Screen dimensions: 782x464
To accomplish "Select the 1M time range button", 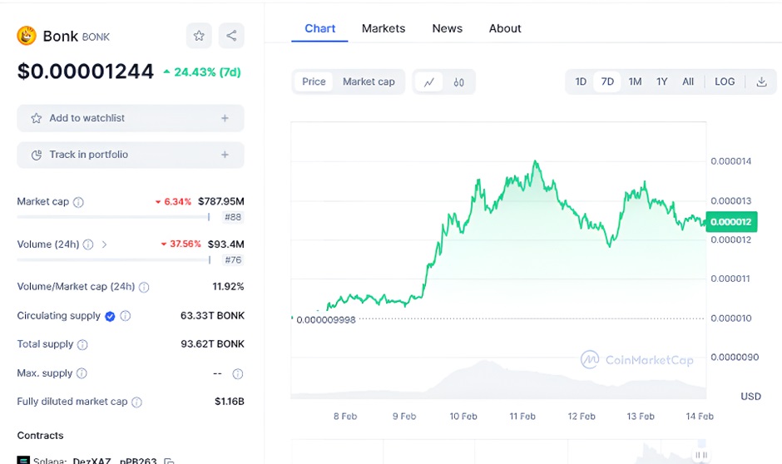I will point(635,81).
